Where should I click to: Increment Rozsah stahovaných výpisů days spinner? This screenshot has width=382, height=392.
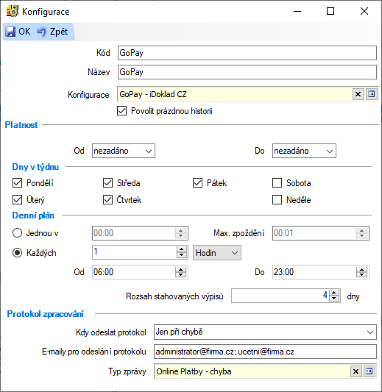click(334, 293)
